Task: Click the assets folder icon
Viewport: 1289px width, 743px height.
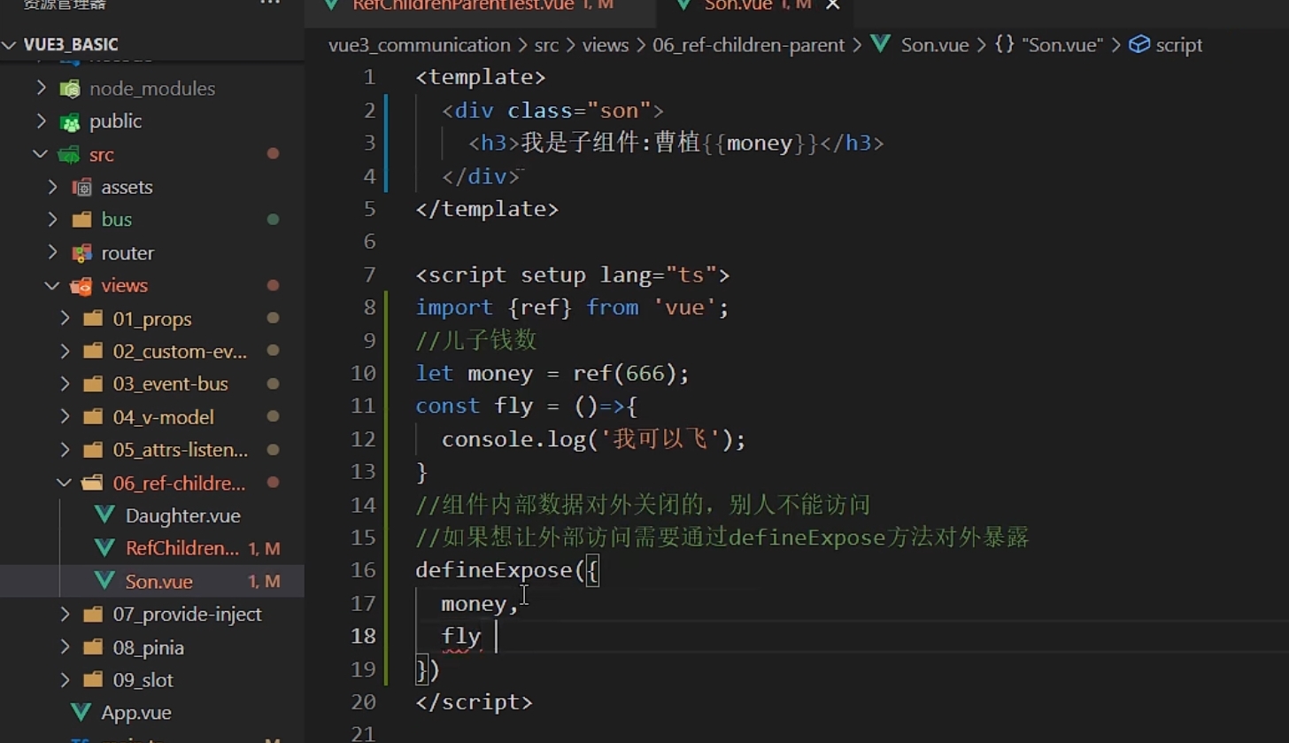Action: pos(81,187)
